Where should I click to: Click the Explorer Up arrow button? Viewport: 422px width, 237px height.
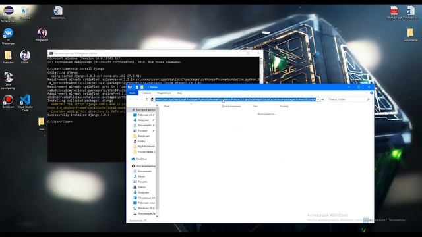[146, 99]
